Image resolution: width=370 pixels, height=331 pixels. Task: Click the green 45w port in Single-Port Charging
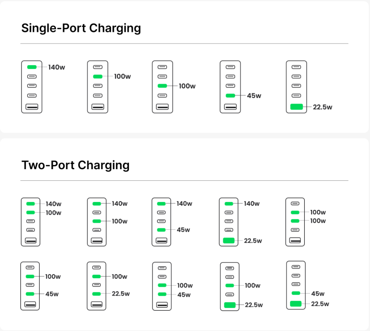coord(230,96)
